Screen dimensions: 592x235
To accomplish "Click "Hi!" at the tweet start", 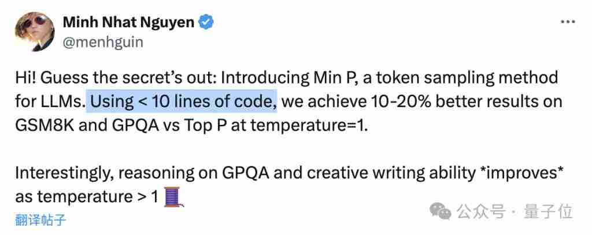I will (x=25, y=78).
